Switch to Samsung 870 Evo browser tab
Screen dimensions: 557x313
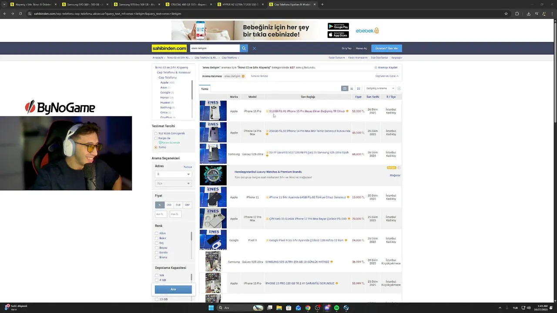click(136, 4)
